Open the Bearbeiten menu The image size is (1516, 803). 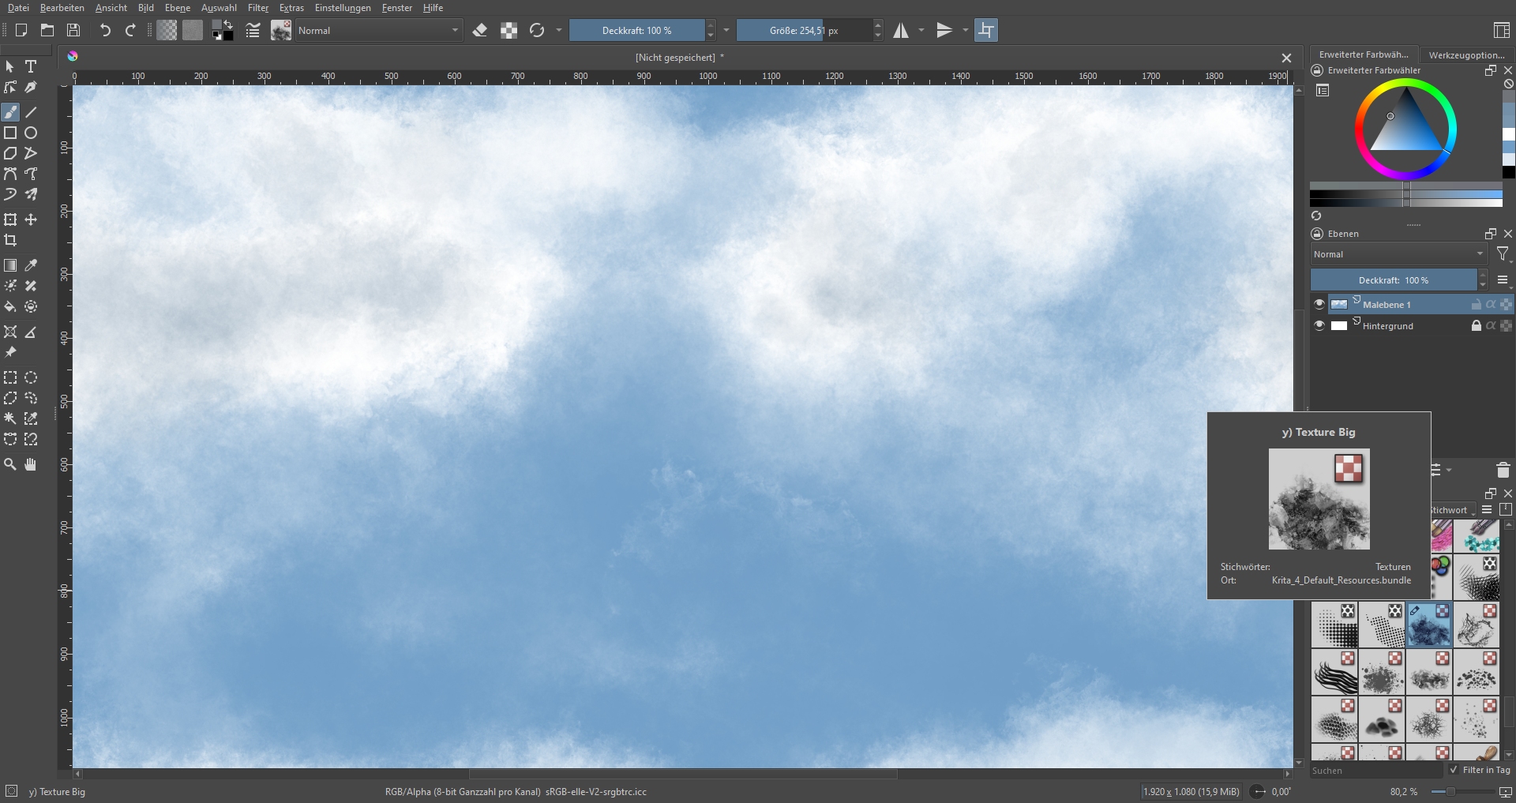(x=62, y=8)
